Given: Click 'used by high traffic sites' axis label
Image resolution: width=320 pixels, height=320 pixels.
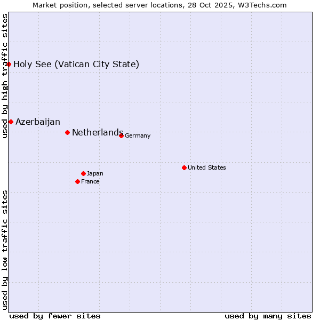Looking at the screenshot, I should click(5, 76).
